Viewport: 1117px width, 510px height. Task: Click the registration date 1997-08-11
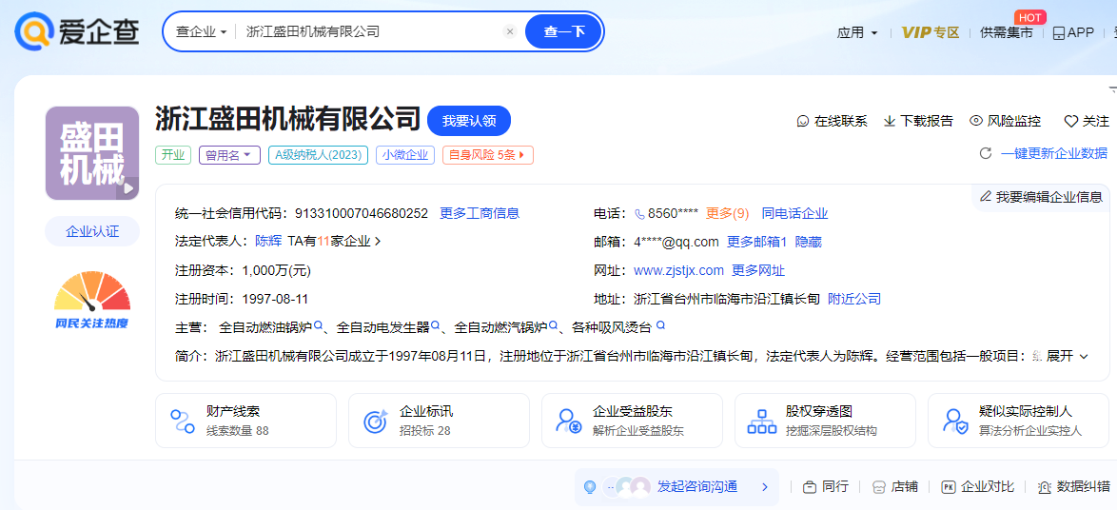click(275, 299)
